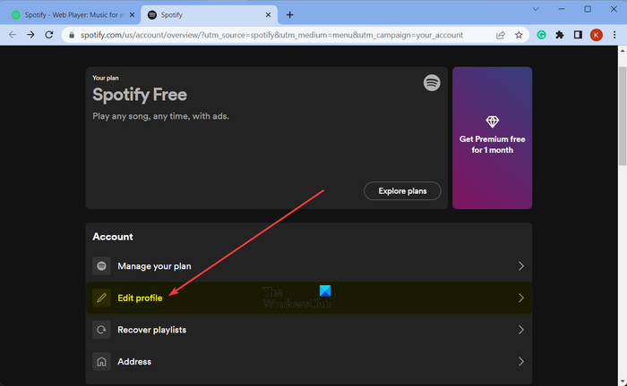Maximize the browser window
Viewport: 627px width, 386px height.
pyautogui.click(x=588, y=9)
